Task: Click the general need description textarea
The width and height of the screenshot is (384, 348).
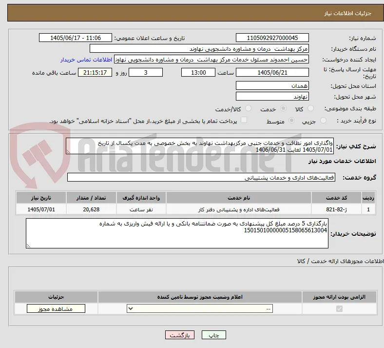Action: (200, 146)
